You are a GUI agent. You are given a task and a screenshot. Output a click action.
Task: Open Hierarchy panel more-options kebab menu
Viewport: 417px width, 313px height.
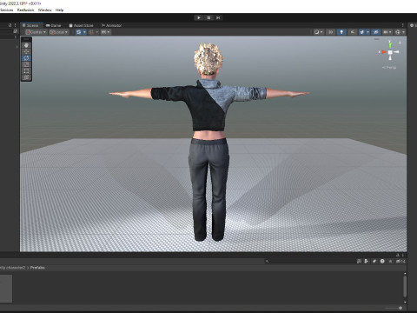tap(15, 25)
